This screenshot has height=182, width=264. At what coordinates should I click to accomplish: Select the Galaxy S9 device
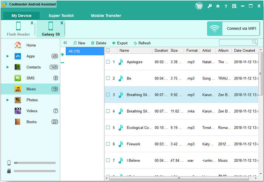51,29
